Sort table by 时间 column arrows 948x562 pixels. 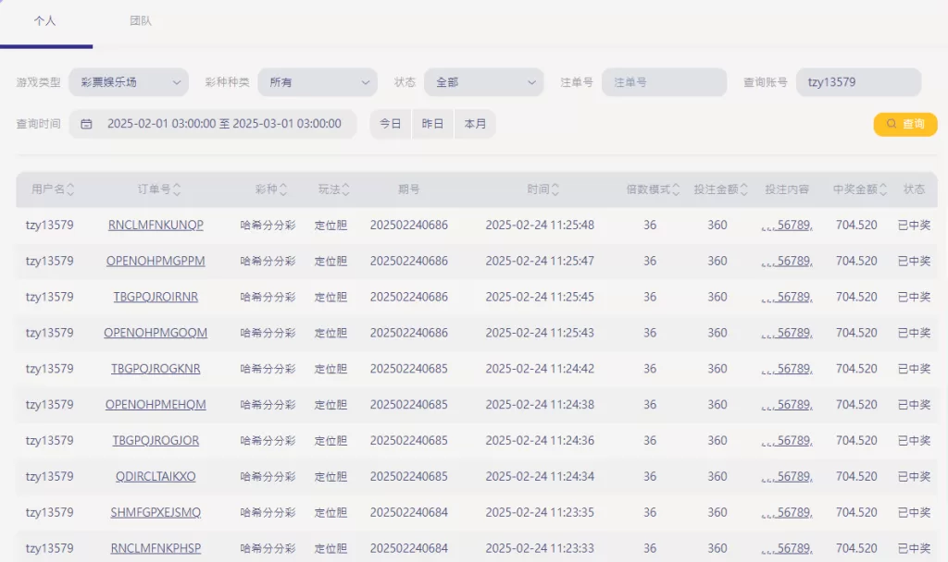(x=555, y=189)
